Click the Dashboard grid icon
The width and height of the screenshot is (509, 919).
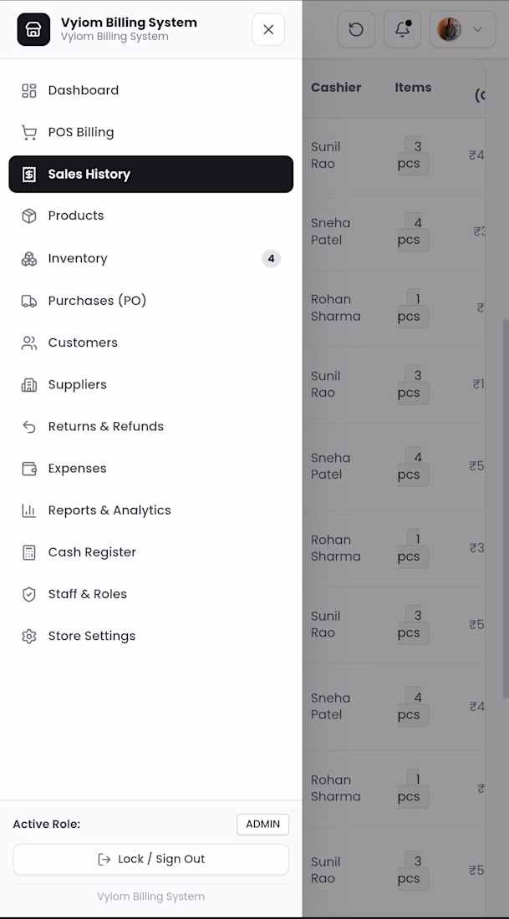[28, 90]
